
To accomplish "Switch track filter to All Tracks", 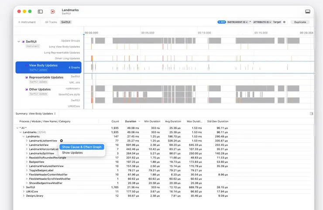I will [x=51, y=22].
